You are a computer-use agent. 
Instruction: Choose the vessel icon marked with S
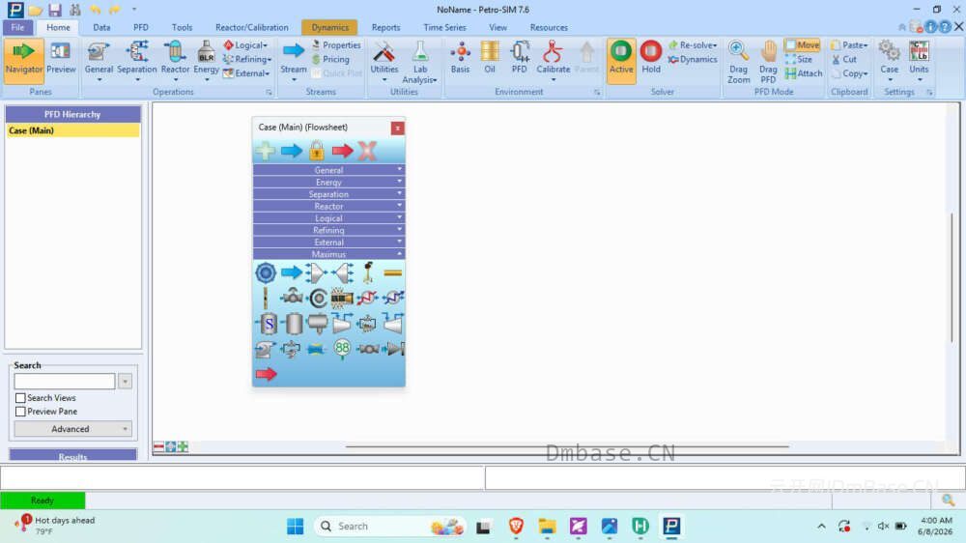tap(268, 323)
